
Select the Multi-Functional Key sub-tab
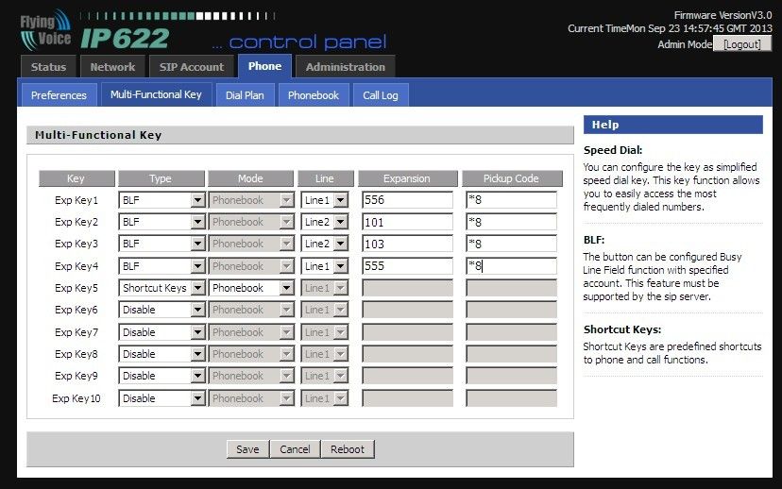coord(156,94)
